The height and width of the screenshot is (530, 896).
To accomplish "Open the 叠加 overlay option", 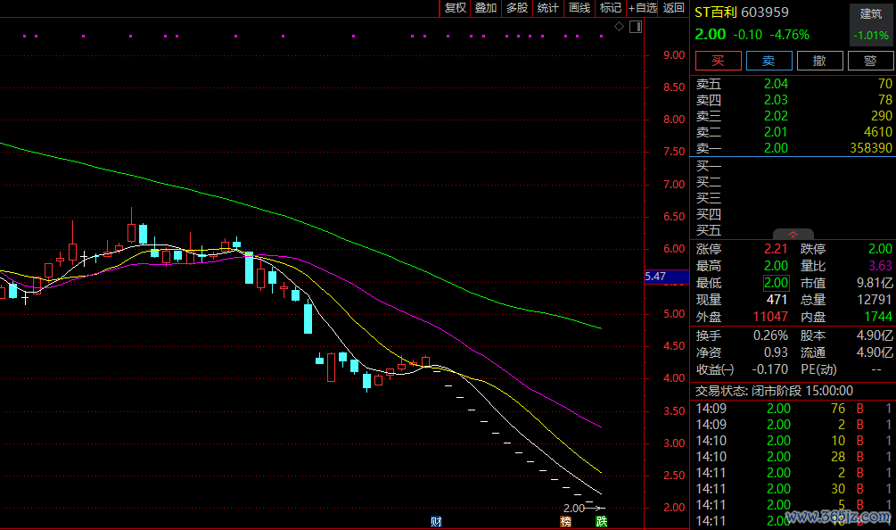I will [486, 8].
